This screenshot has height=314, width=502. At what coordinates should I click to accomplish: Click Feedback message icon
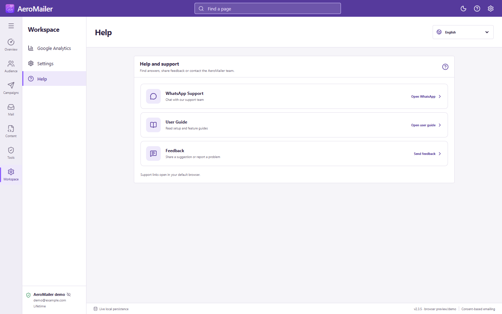[x=153, y=154]
